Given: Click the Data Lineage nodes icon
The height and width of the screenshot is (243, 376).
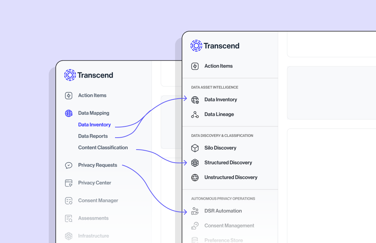Looking at the screenshot, I should (195, 114).
